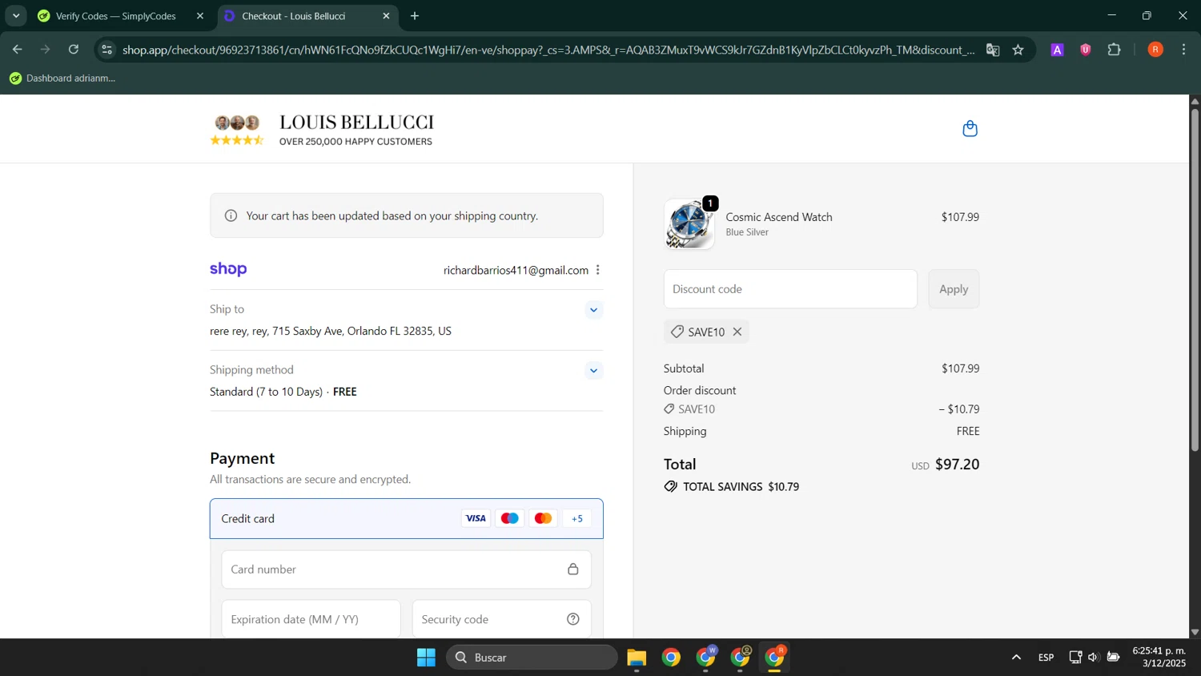The height and width of the screenshot is (676, 1201).
Task: Select Credit card payment option
Action: coord(407,518)
